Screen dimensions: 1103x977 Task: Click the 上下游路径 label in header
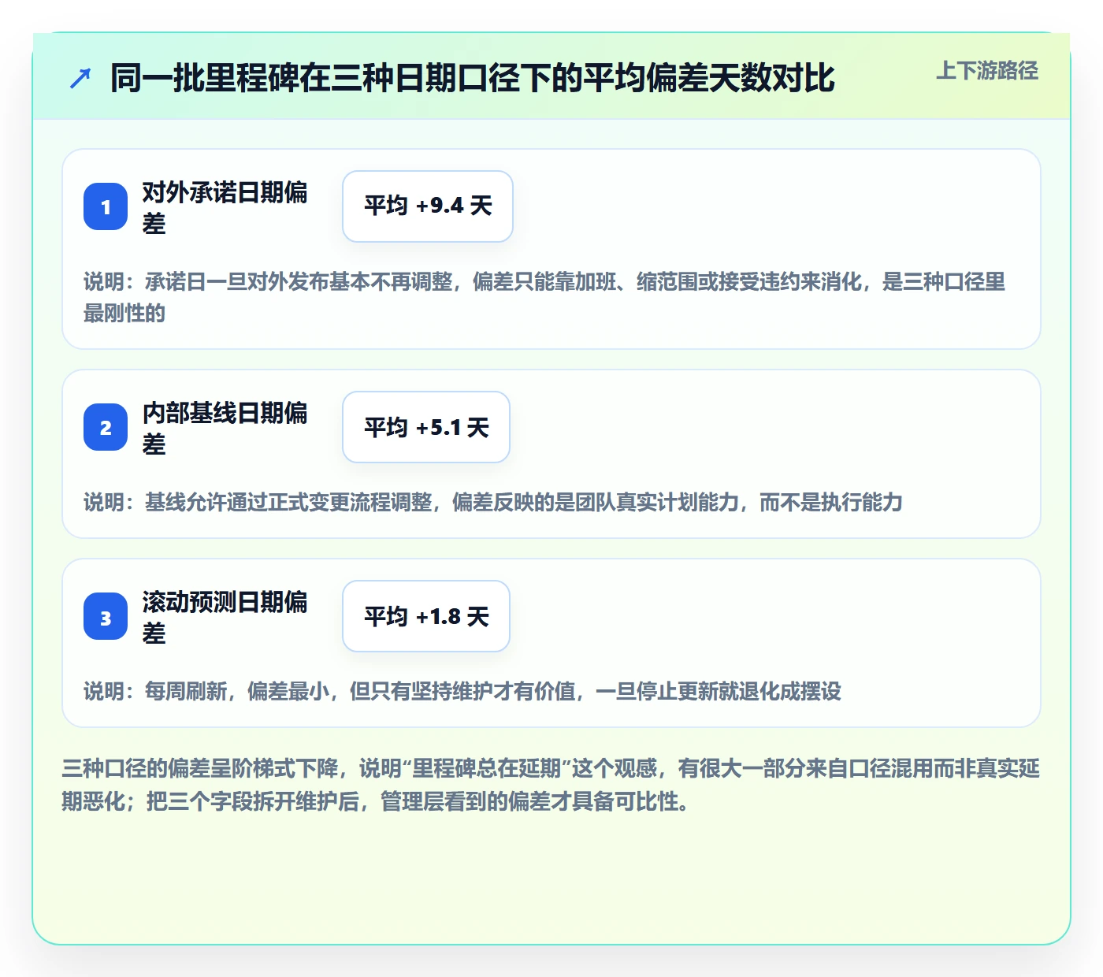(987, 71)
